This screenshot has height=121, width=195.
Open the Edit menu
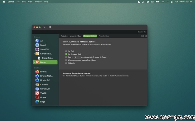click(24, 2)
